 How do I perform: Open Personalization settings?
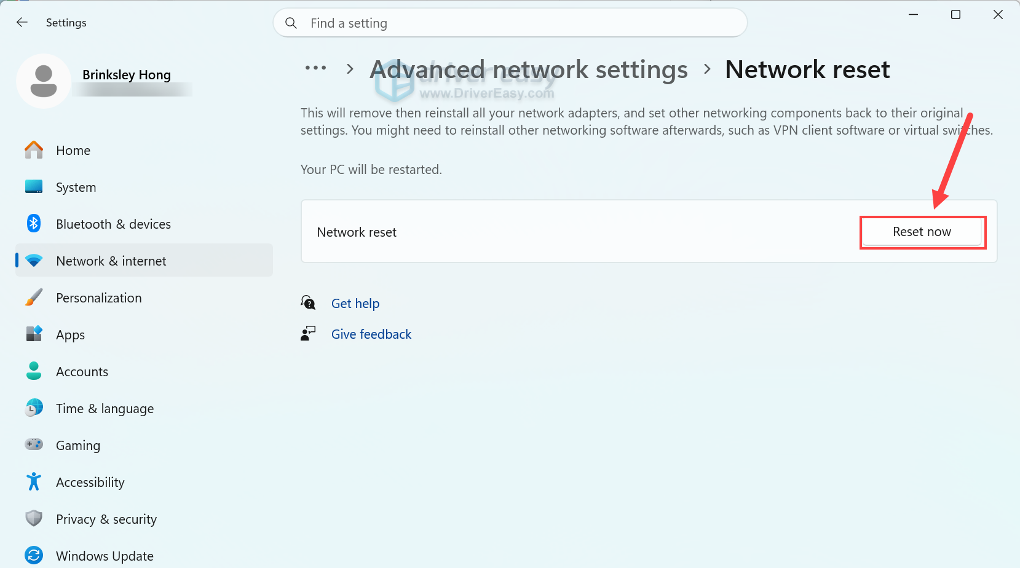[x=144, y=298]
